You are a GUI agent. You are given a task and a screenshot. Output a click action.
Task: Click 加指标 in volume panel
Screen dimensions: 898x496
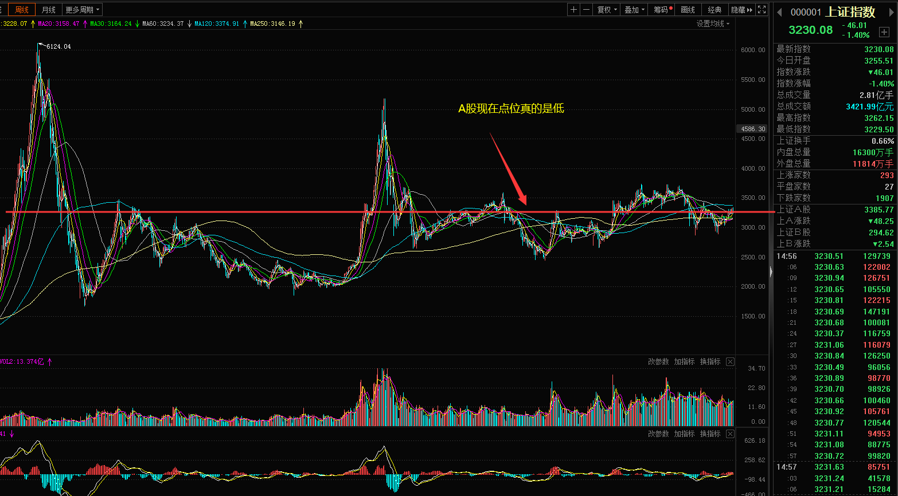point(684,361)
